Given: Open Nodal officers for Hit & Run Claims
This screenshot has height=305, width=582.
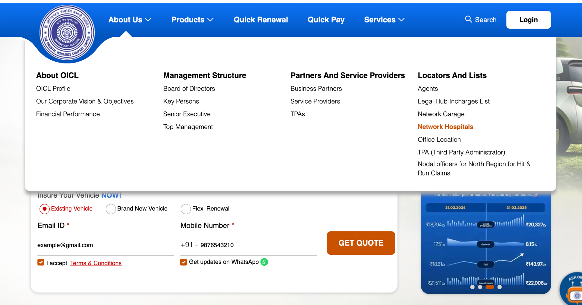Looking at the screenshot, I should (x=474, y=169).
